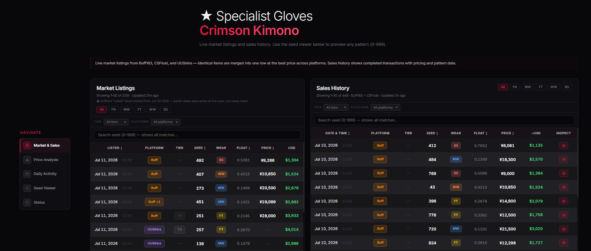Select the All filter in Sales History
The width and height of the screenshot is (591, 251).
[503, 87]
